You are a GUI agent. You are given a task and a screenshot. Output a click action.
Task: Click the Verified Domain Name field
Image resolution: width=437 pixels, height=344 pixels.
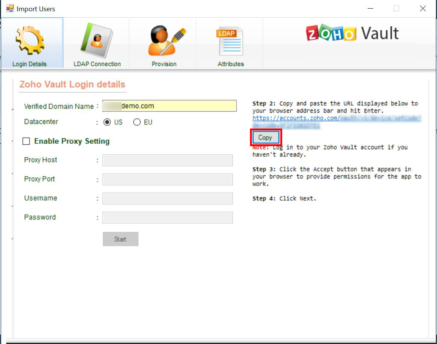169,106
